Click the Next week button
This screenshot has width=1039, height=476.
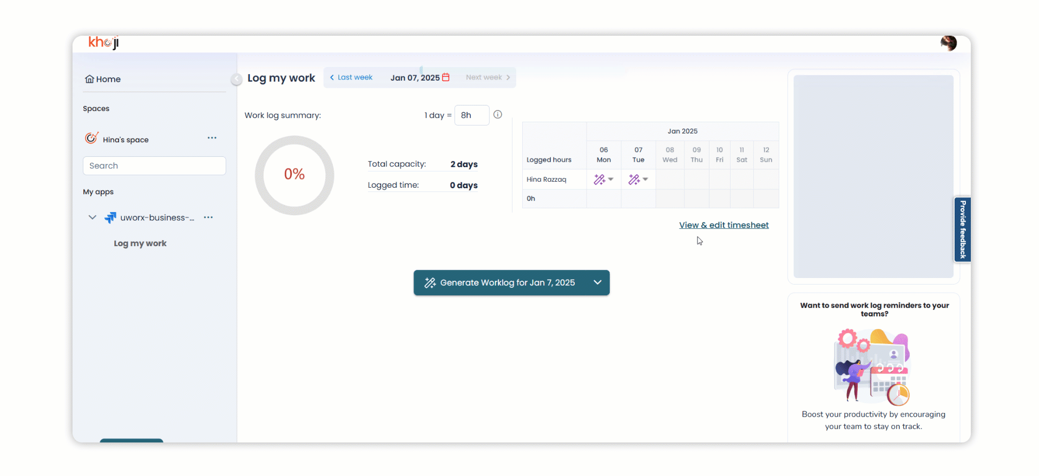(x=488, y=77)
